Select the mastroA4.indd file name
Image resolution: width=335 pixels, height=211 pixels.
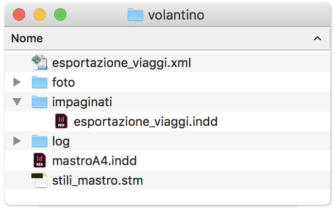coord(94,161)
